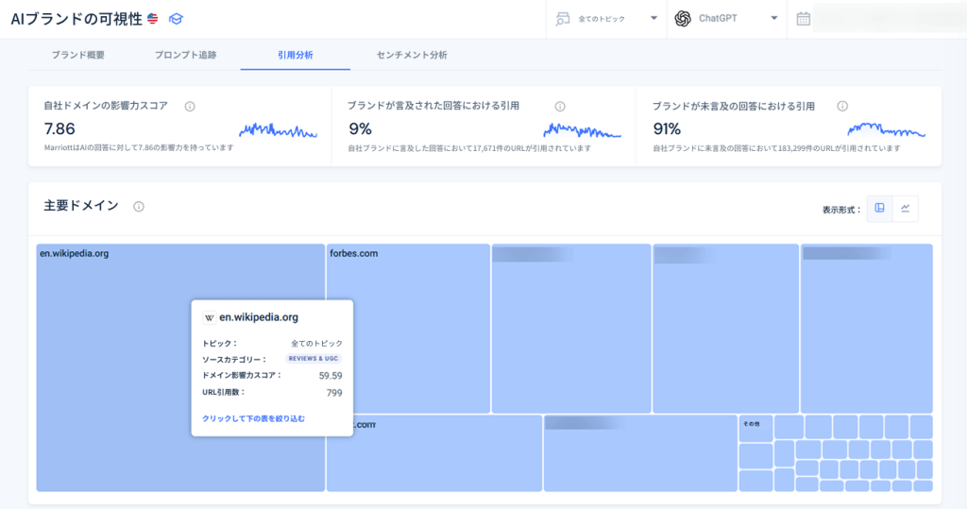Click the US flag icon beside the title
This screenshot has height=509, width=967.
pos(153,19)
